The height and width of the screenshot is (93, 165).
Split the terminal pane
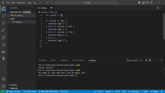tap(146, 60)
